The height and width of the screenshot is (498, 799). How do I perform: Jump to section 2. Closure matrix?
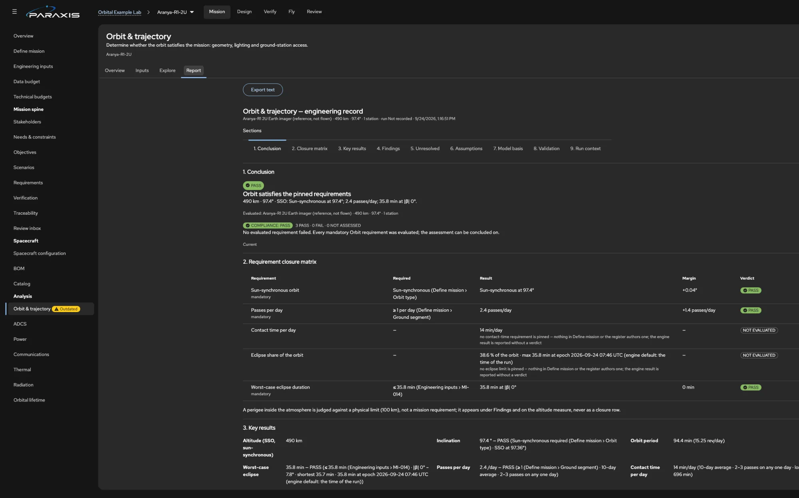(x=309, y=148)
